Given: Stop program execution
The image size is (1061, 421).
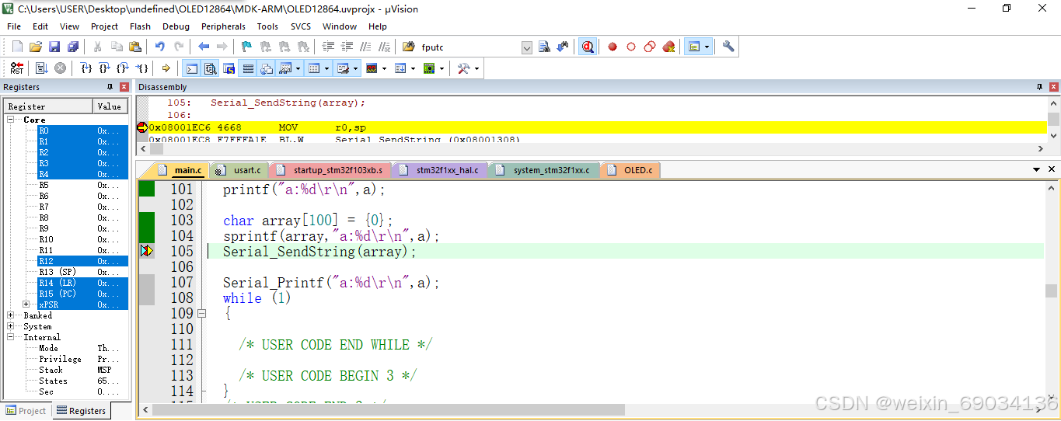Looking at the screenshot, I should pos(60,68).
